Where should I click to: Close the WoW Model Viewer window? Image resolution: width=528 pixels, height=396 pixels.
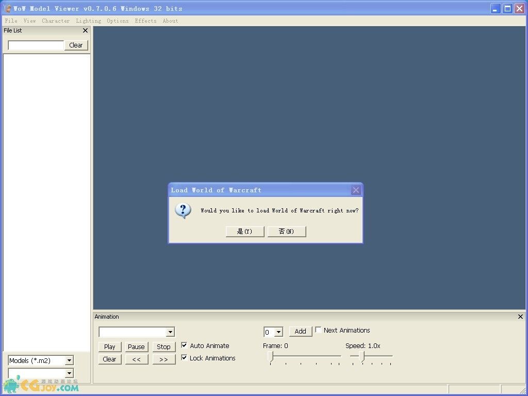[x=520, y=9]
